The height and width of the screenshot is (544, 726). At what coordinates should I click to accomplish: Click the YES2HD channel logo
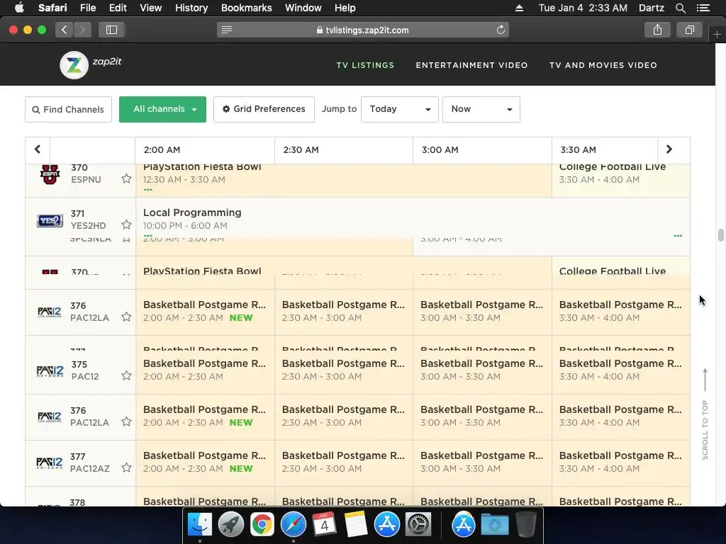50,221
